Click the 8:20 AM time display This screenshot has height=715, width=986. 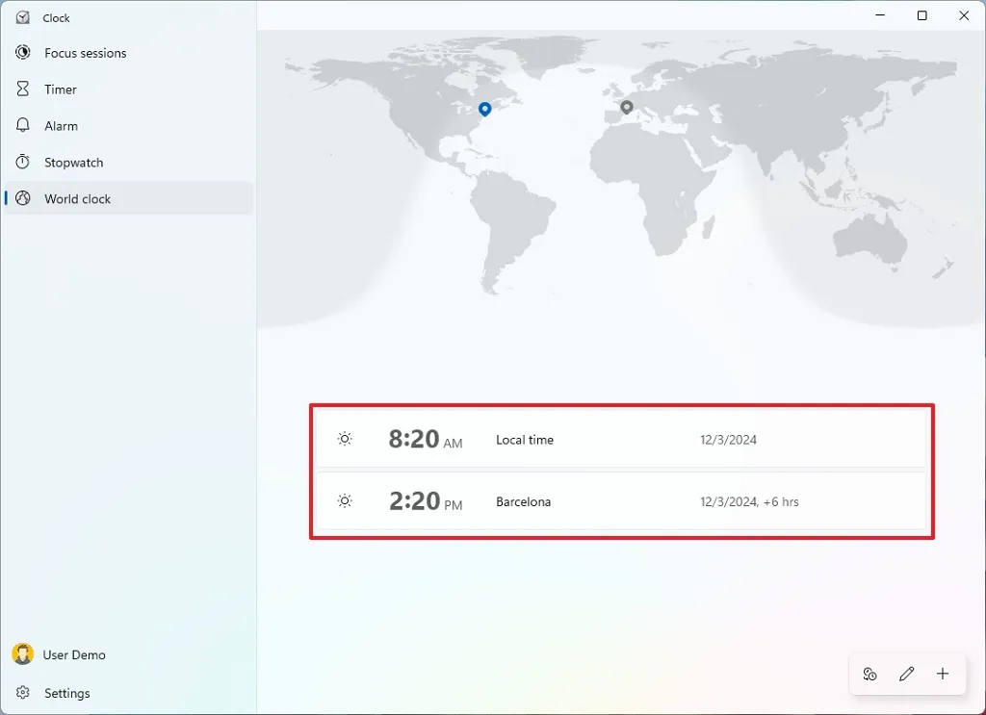point(426,439)
